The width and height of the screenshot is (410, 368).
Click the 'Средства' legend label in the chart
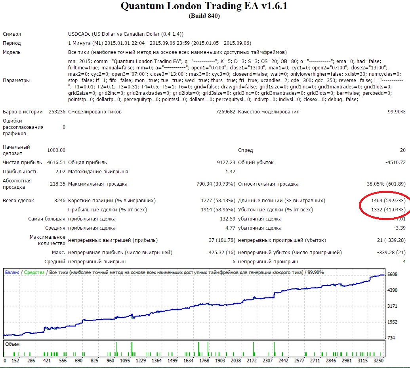(x=34, y=272)
